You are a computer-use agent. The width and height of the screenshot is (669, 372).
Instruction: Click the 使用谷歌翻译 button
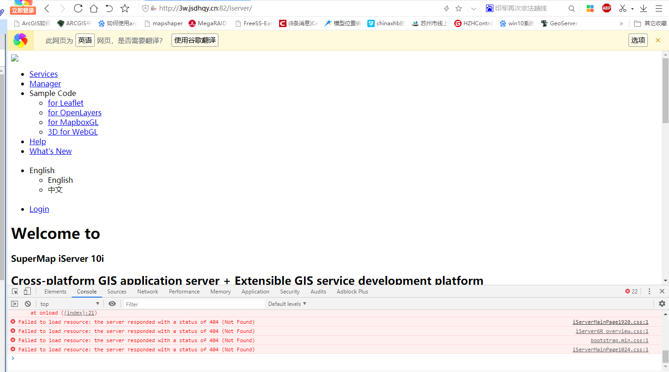[x=195, y=40]
